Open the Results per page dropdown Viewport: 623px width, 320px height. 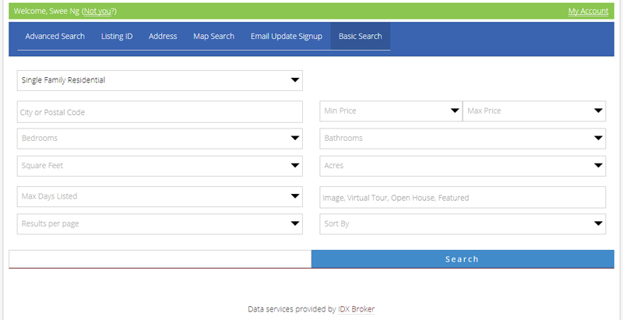(160, 224)
